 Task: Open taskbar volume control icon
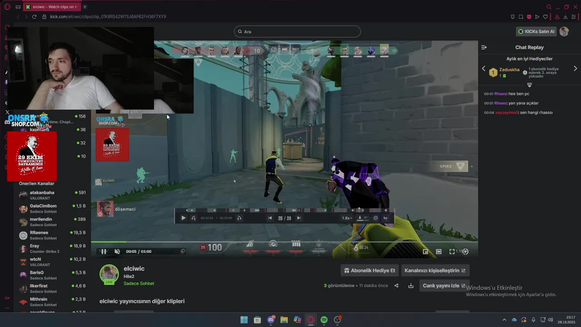click(x=550, y=320)
